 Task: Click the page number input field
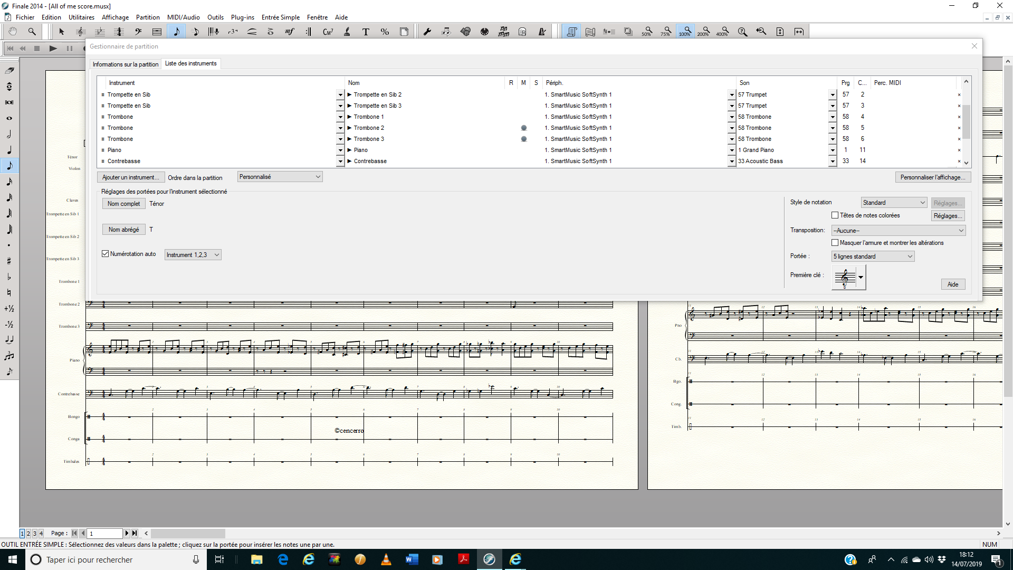[x=104, y=534]
